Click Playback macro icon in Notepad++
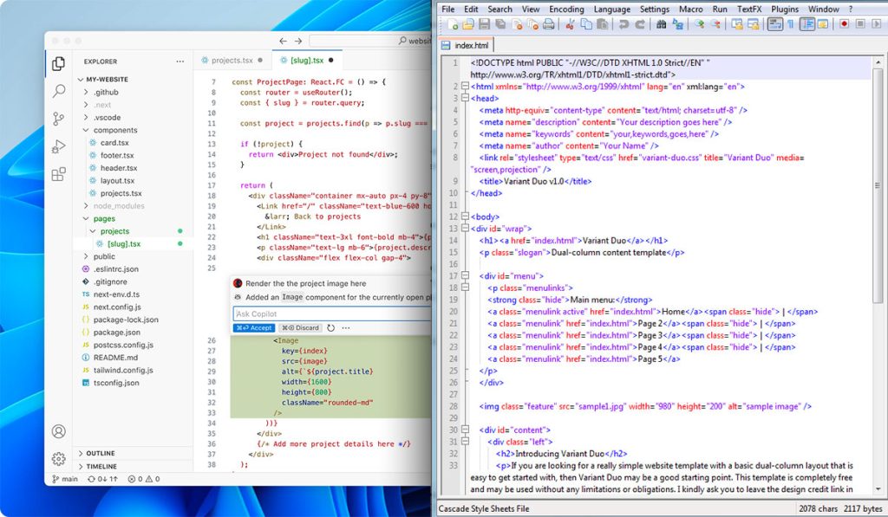The width and height of the screenshot is (888, 517). [877, 23]
